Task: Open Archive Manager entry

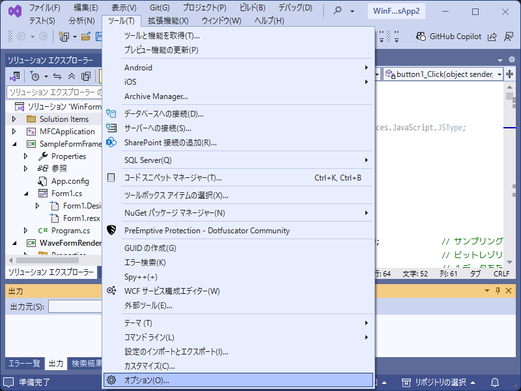Action: 238,96
